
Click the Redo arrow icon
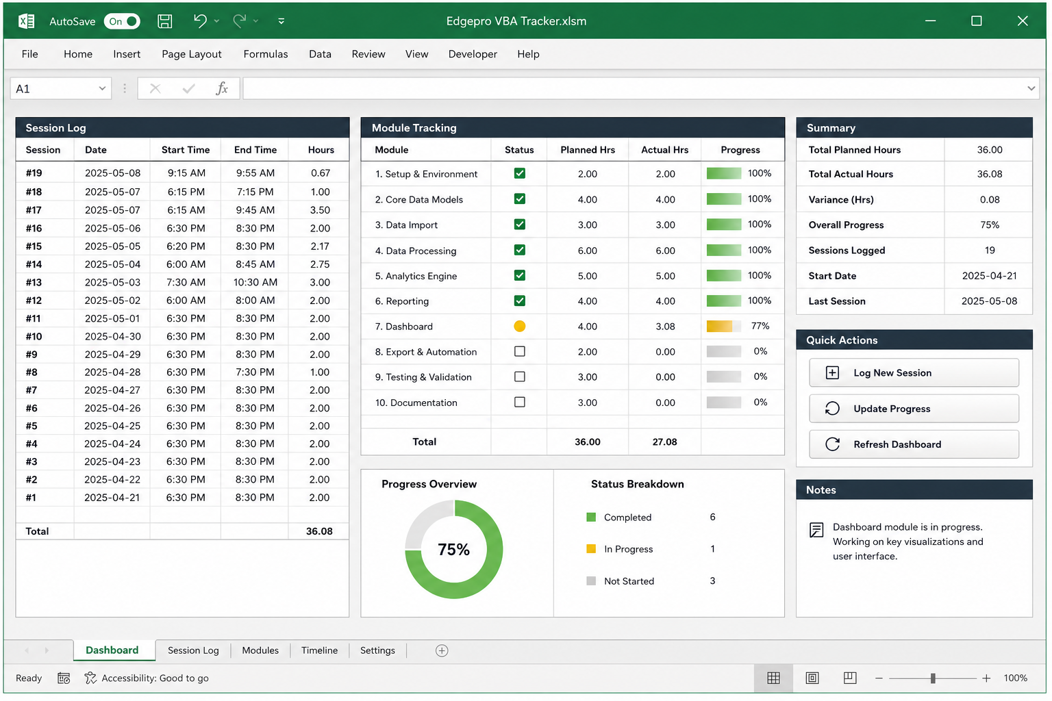click(239, 21)
